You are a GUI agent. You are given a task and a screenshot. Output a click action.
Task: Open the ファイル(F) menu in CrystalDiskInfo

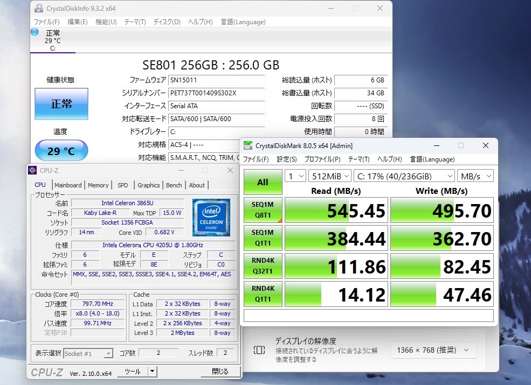(x=47, y=22)
